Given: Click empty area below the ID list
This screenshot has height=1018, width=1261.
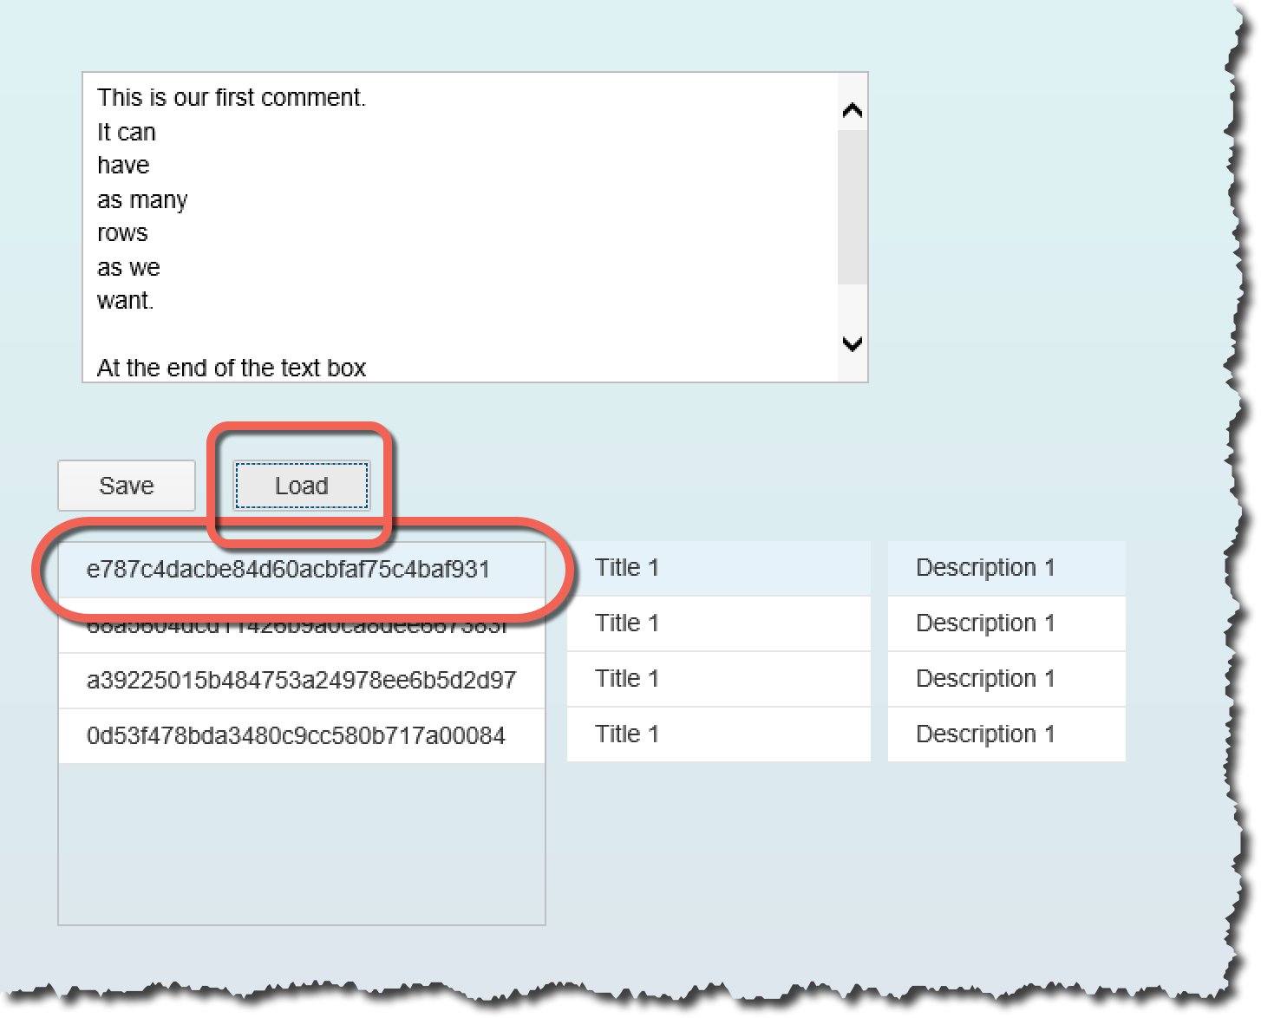Looking at the screenshot, I should point(302,844).
